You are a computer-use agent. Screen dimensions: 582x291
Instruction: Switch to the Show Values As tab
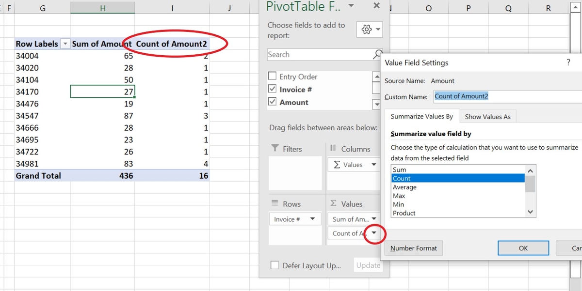pos(488,116)
